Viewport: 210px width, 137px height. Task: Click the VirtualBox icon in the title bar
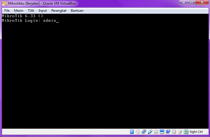point(4,3)
